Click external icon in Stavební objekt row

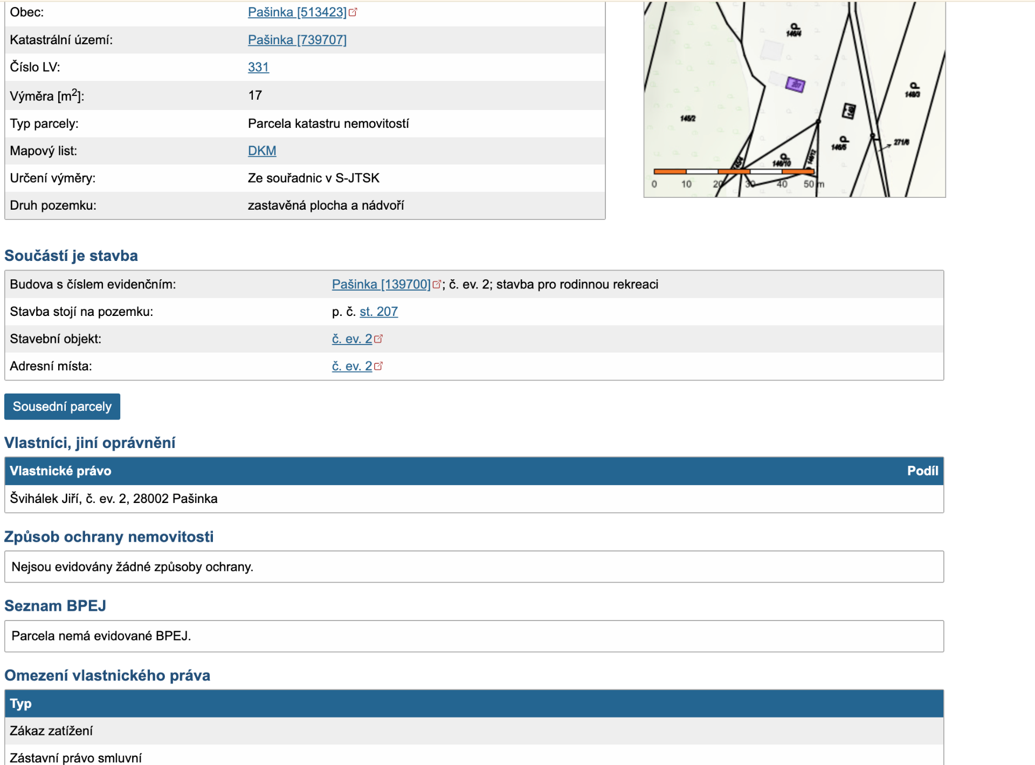[378, 339]
